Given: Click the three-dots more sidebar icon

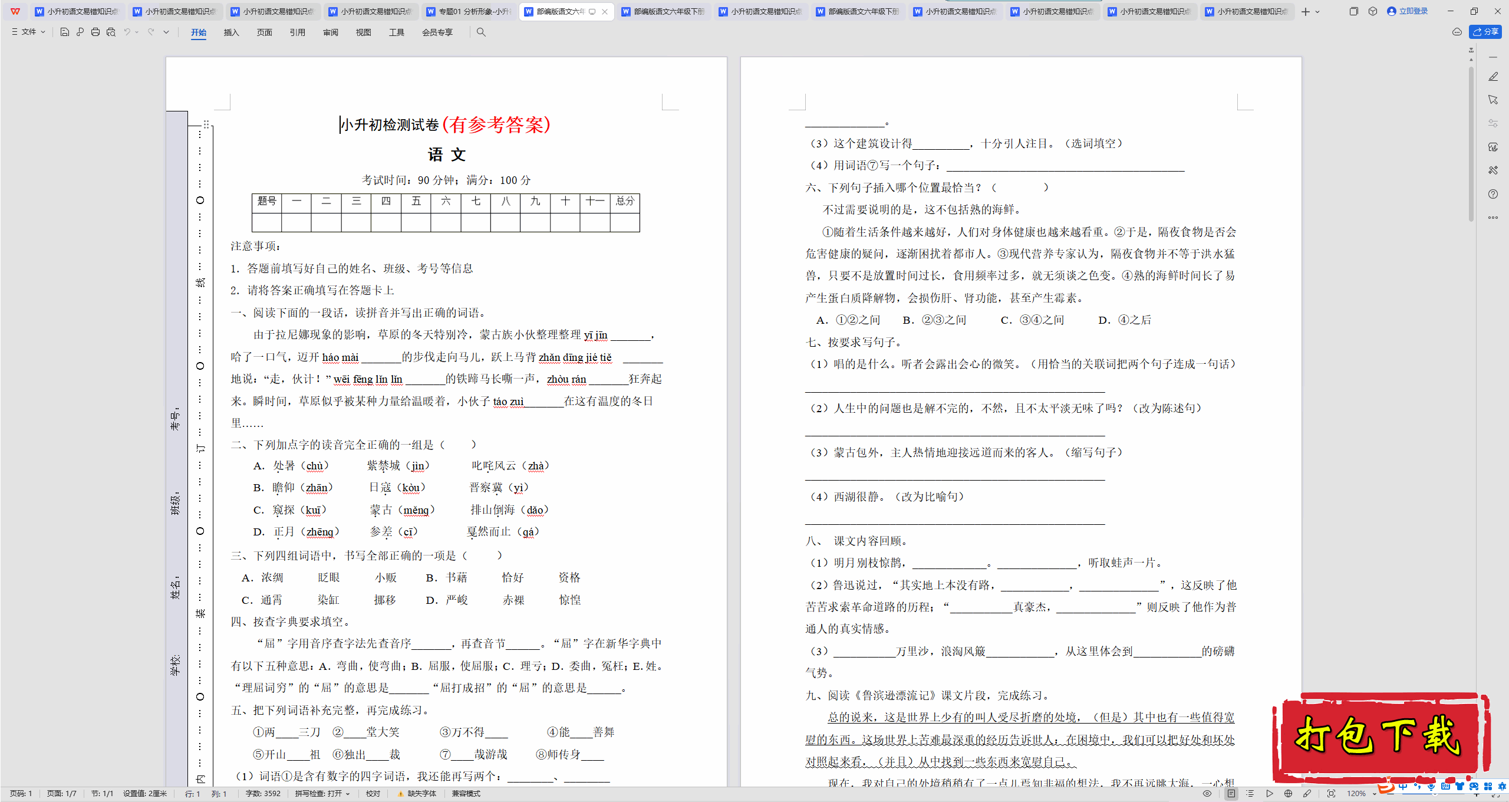Looking at the screenshot, I should [x=1493, y=218].
